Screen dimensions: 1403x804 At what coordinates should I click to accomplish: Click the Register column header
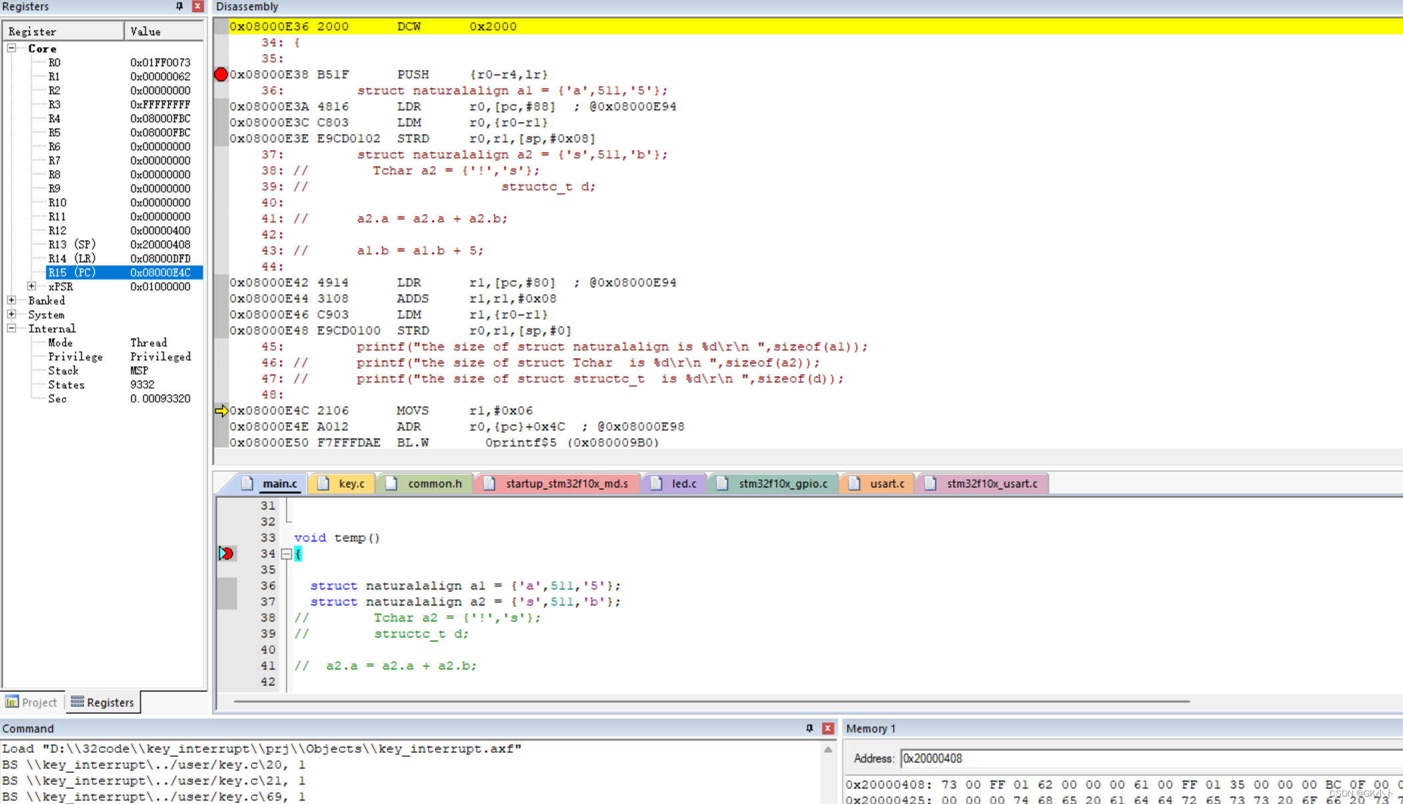[x=63, y=31]
